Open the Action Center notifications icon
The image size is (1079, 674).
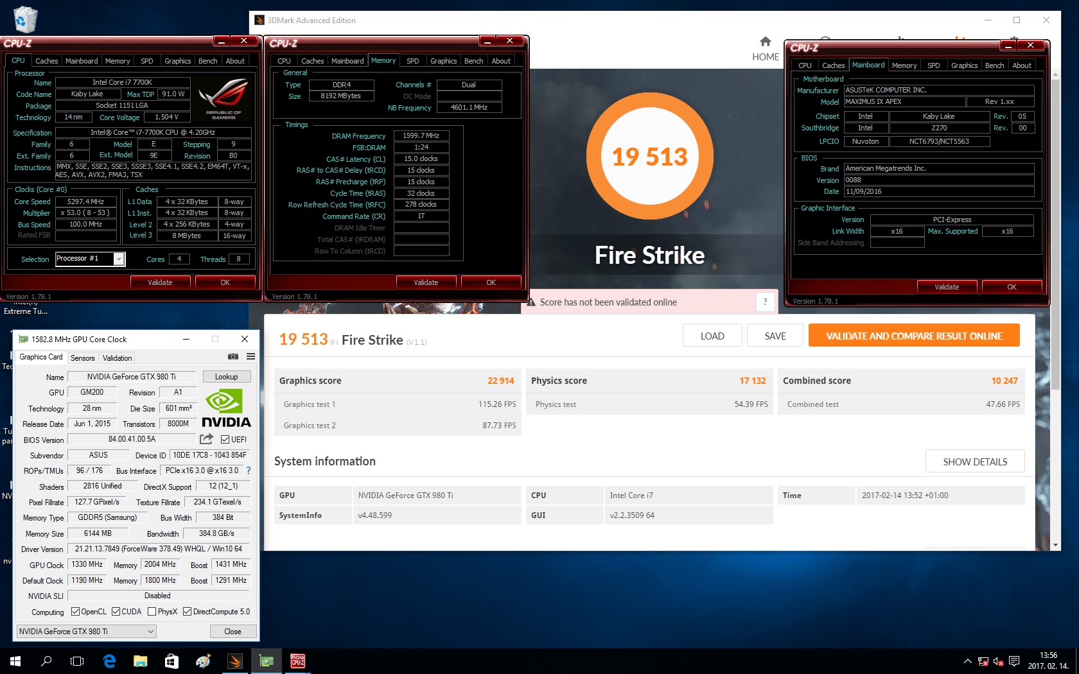click(1014, 661)
